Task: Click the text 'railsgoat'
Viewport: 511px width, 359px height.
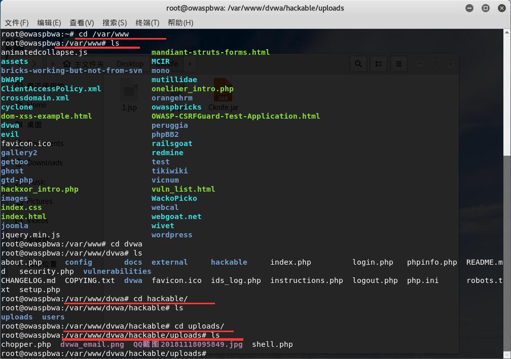Action: click(x=172, y=143)
